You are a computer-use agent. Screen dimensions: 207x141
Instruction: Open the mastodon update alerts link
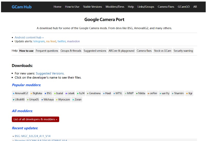click(x=74, y=41)
